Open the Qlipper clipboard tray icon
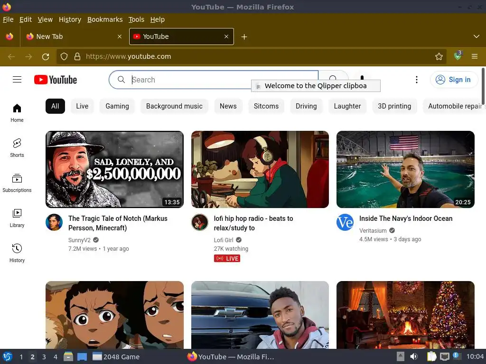Screen dimensions: 486x364 [x=431, y=356]
